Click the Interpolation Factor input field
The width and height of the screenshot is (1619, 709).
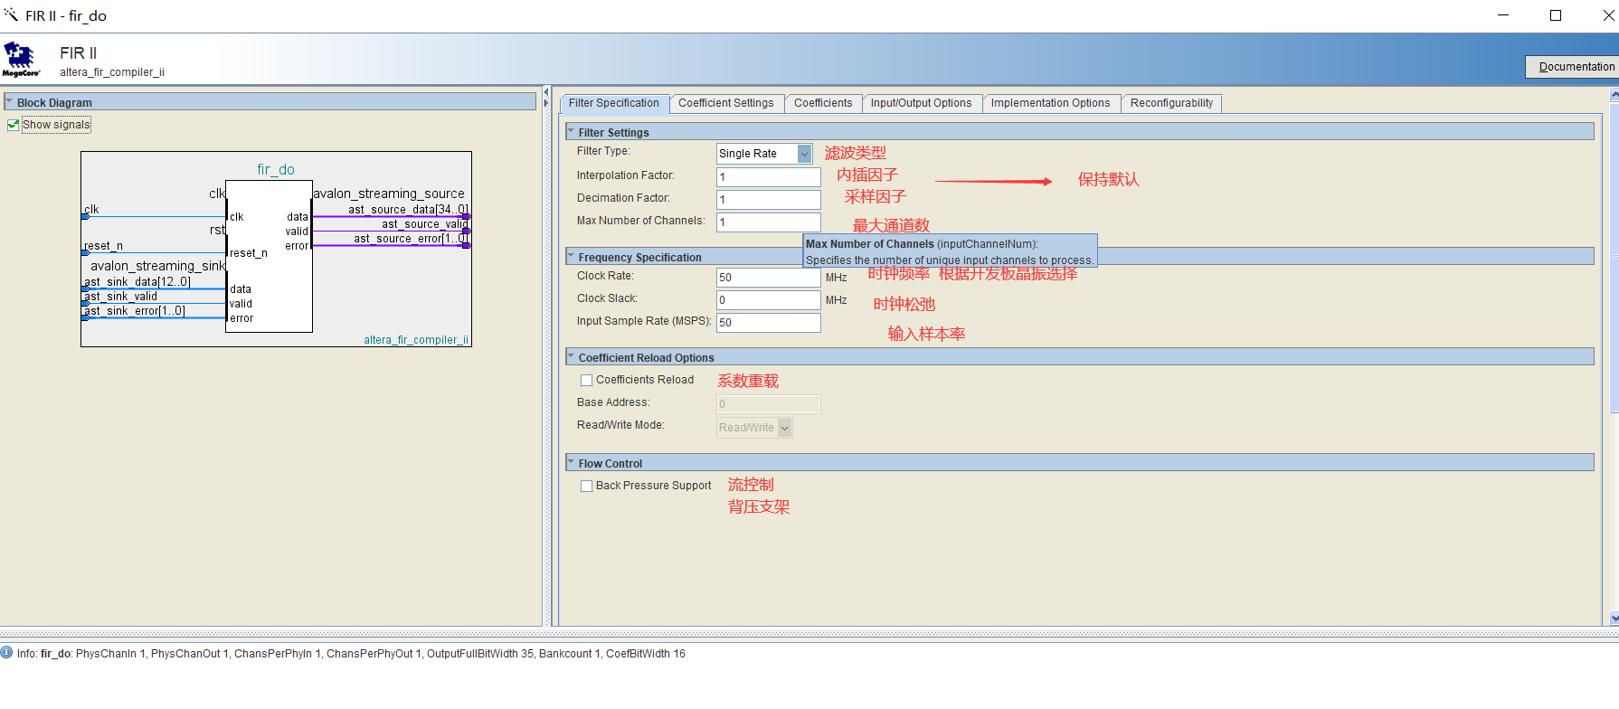tap(769, 177)
